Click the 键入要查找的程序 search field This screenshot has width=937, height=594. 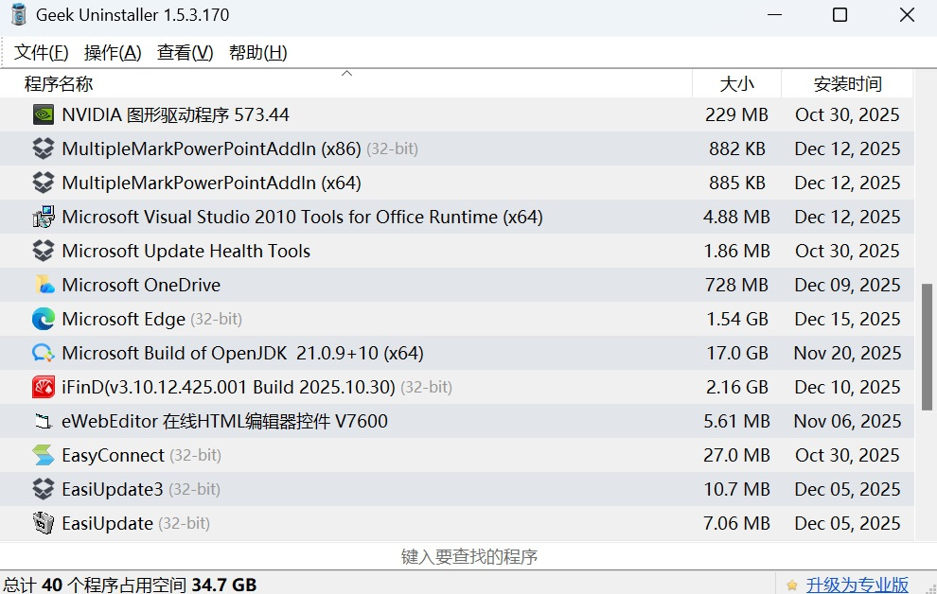coord(469,557)
